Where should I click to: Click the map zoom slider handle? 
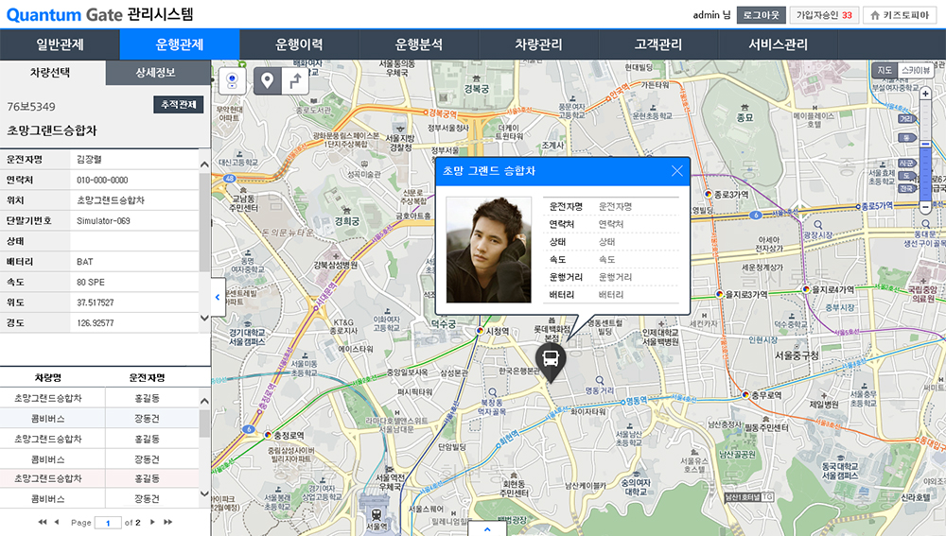point(925,144)
